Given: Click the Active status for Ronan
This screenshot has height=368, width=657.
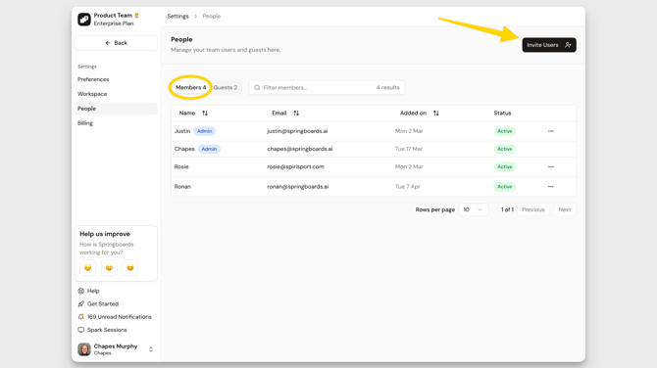Looking at the screenshot, I should pos(504,187).
